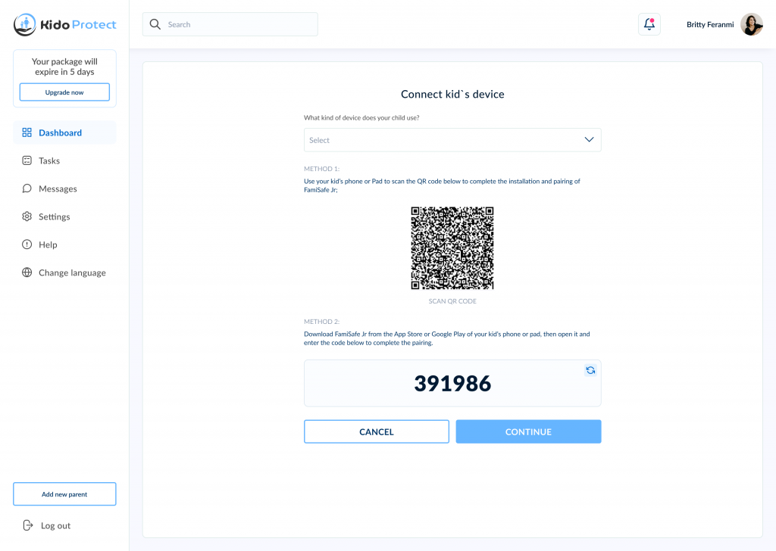This screenshot has height=551, width=776.
Task: Click the Log out icon
Action: (x=28, y=525)
